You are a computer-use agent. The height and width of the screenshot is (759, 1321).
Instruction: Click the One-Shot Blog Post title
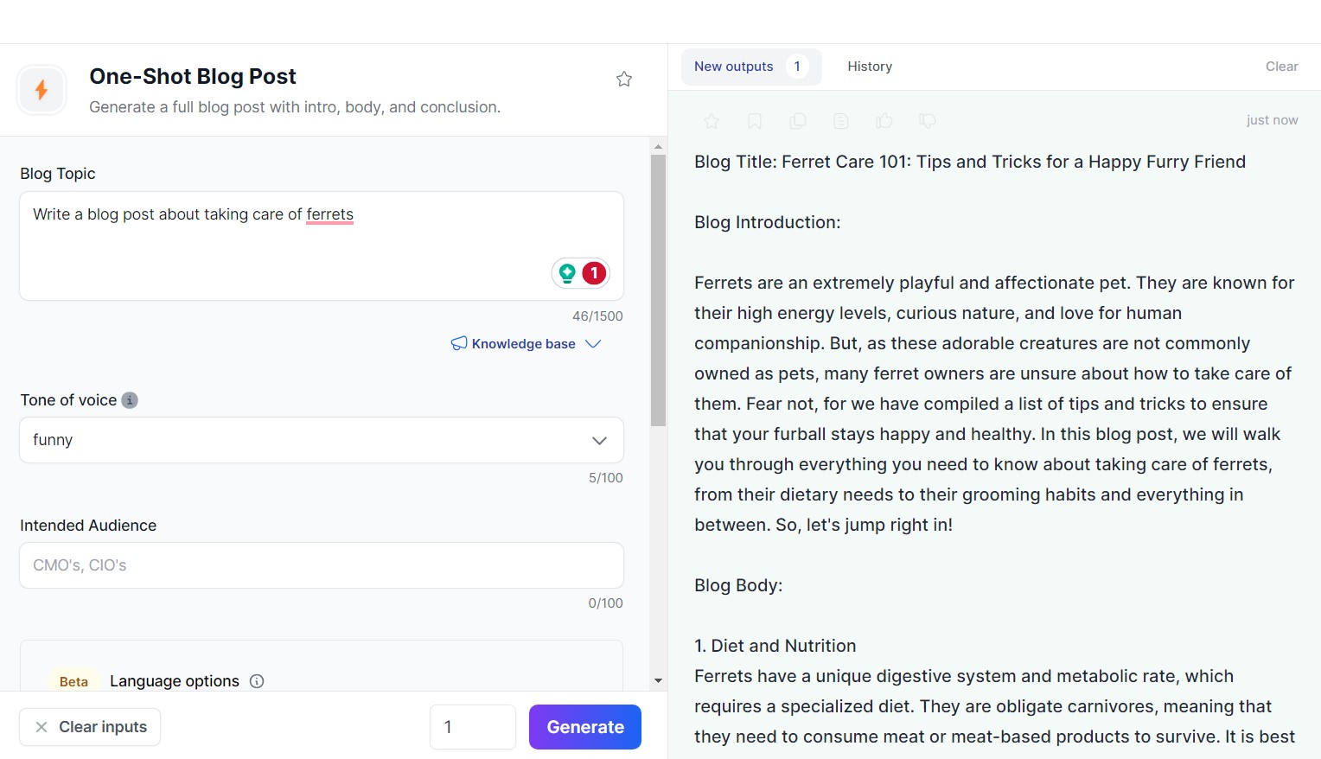coord(193,76)
